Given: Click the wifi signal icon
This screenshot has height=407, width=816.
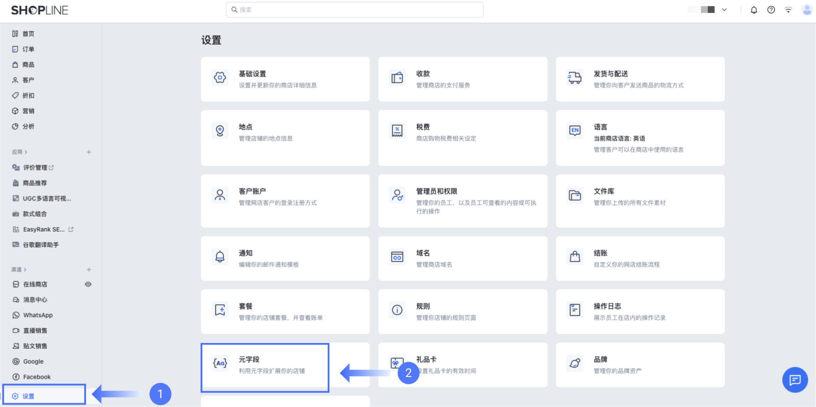Looking at the screenshot, I should pos(788,10).
